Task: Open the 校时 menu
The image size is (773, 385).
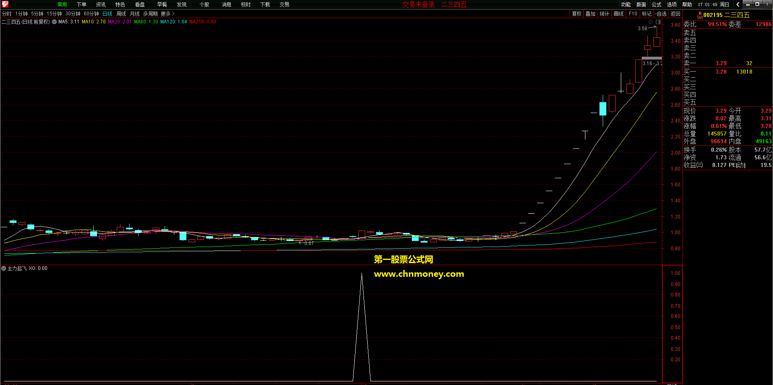Action: click(x=246, y=4)
